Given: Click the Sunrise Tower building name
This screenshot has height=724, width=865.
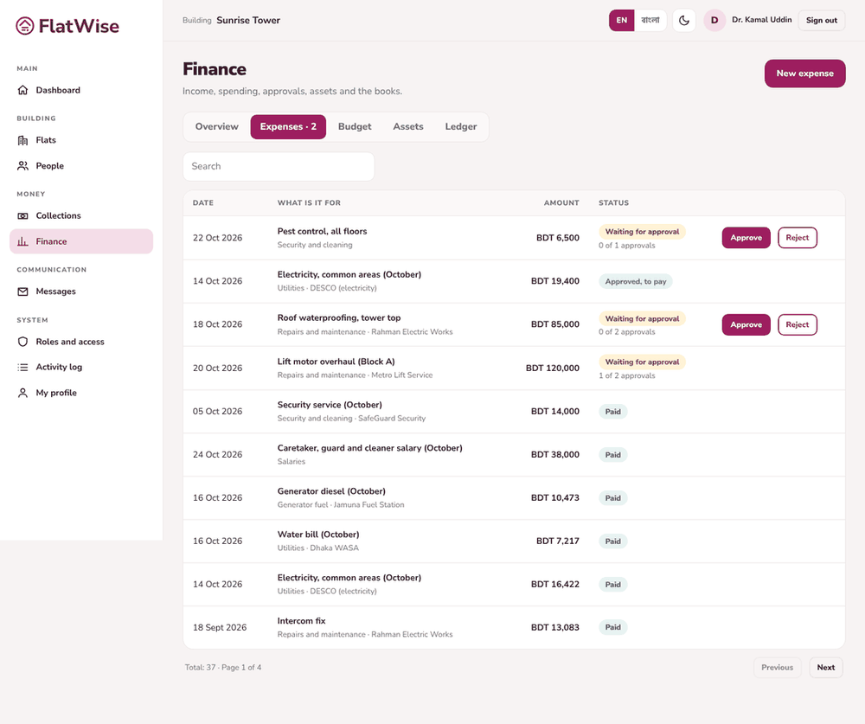Looking at the screenshot, I should pos(248,21).
